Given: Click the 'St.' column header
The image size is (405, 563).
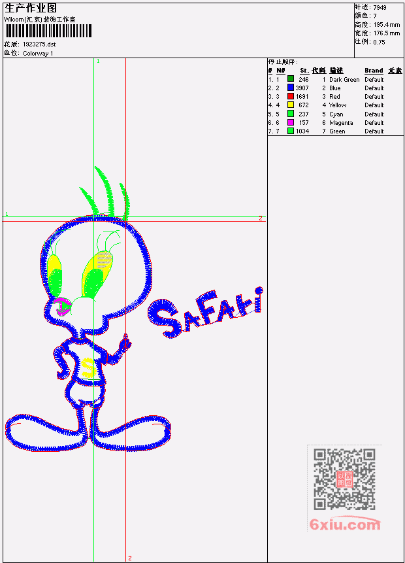Looking at the screenshot, I should pyautogui.click(x=304, y=71).
